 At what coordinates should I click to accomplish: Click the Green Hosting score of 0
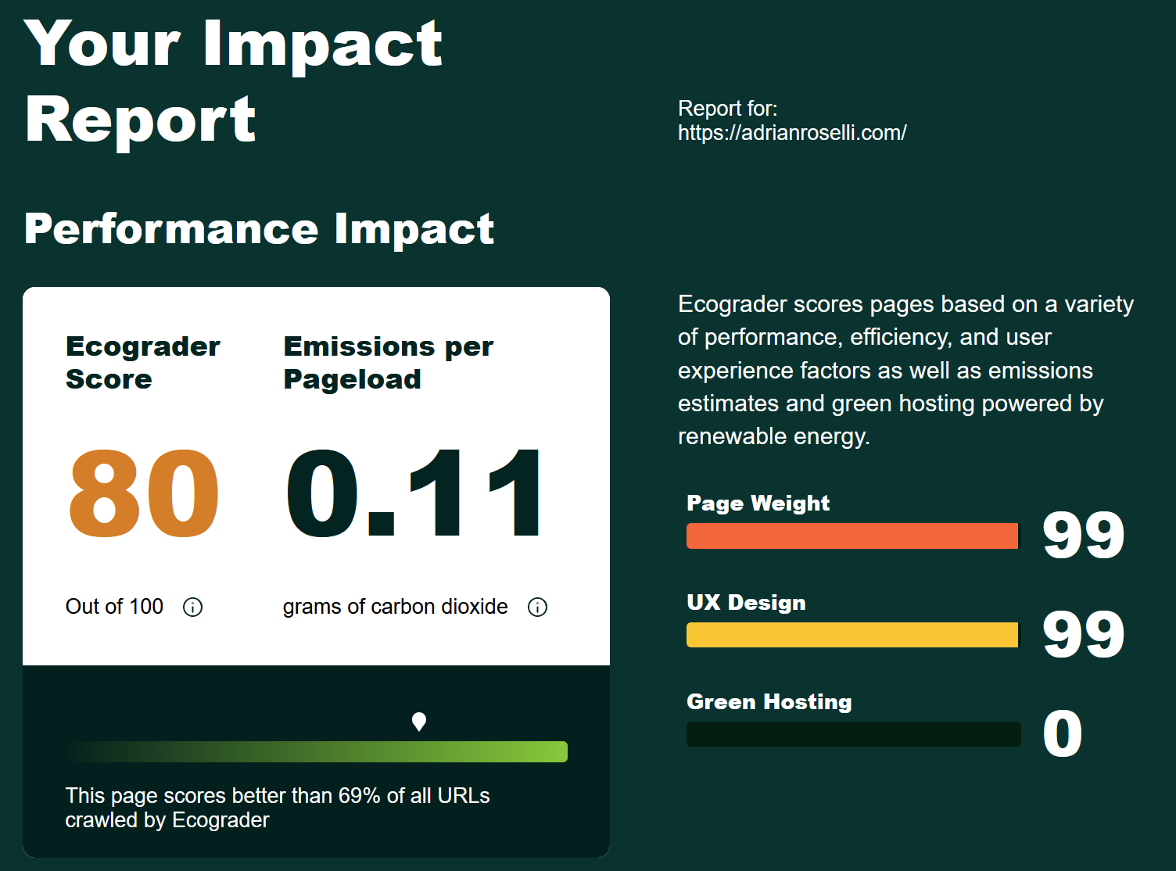coord(1063,734)
